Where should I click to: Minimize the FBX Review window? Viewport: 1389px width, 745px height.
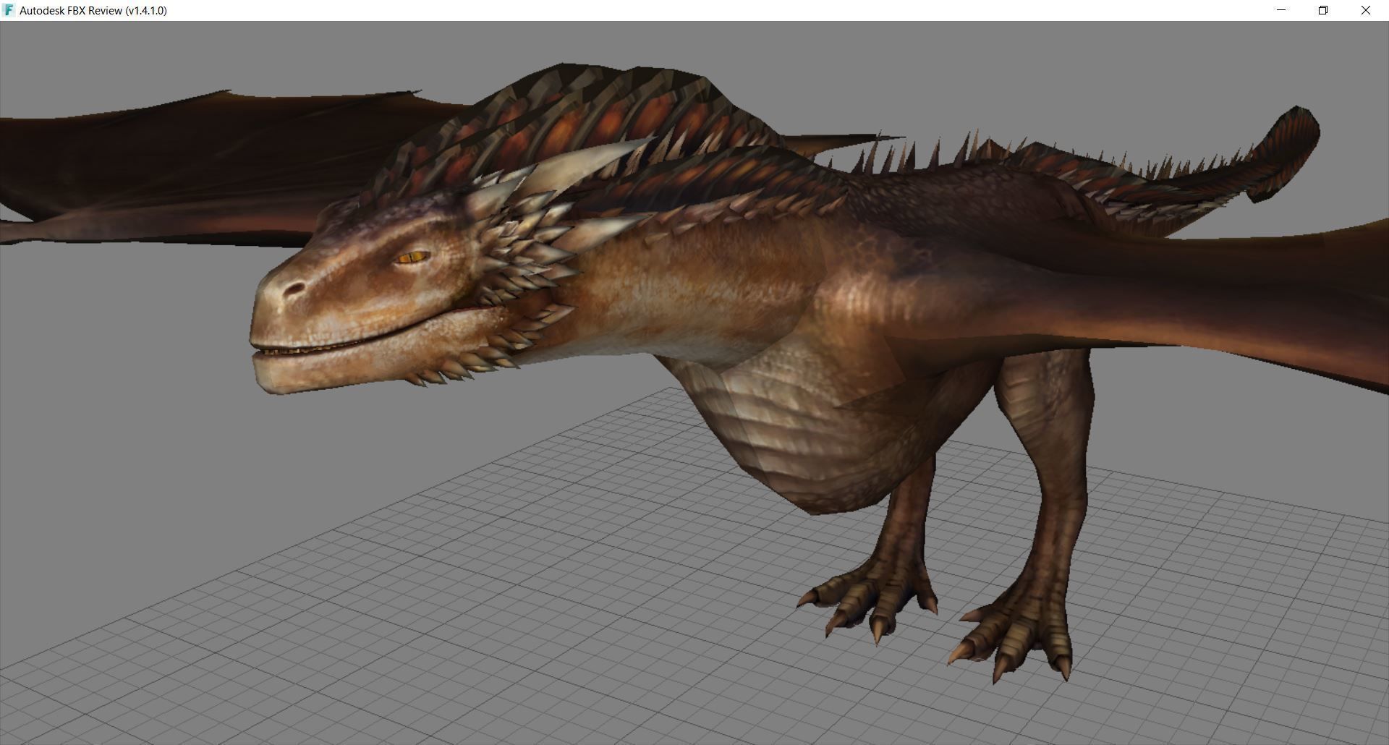1281,10
